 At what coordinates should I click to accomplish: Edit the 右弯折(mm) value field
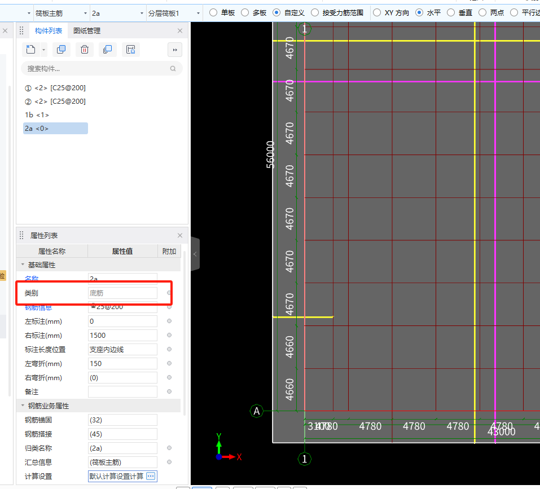point(122,378)
